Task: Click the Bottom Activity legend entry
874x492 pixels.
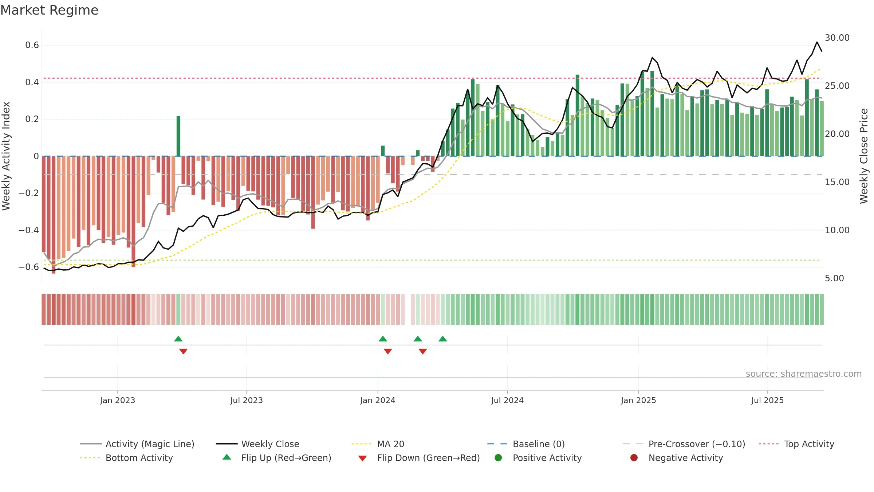Action: (126, 458)
